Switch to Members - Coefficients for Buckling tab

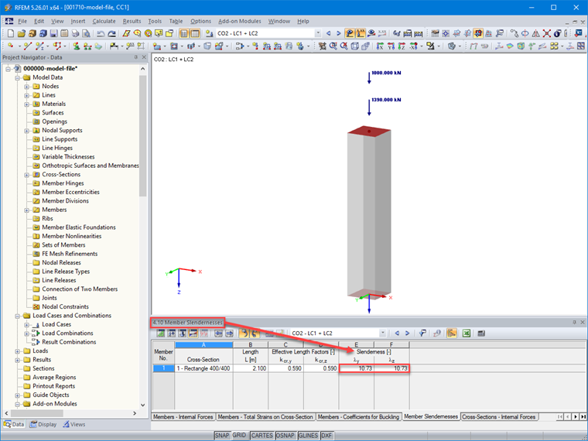(x=358, y=417)
